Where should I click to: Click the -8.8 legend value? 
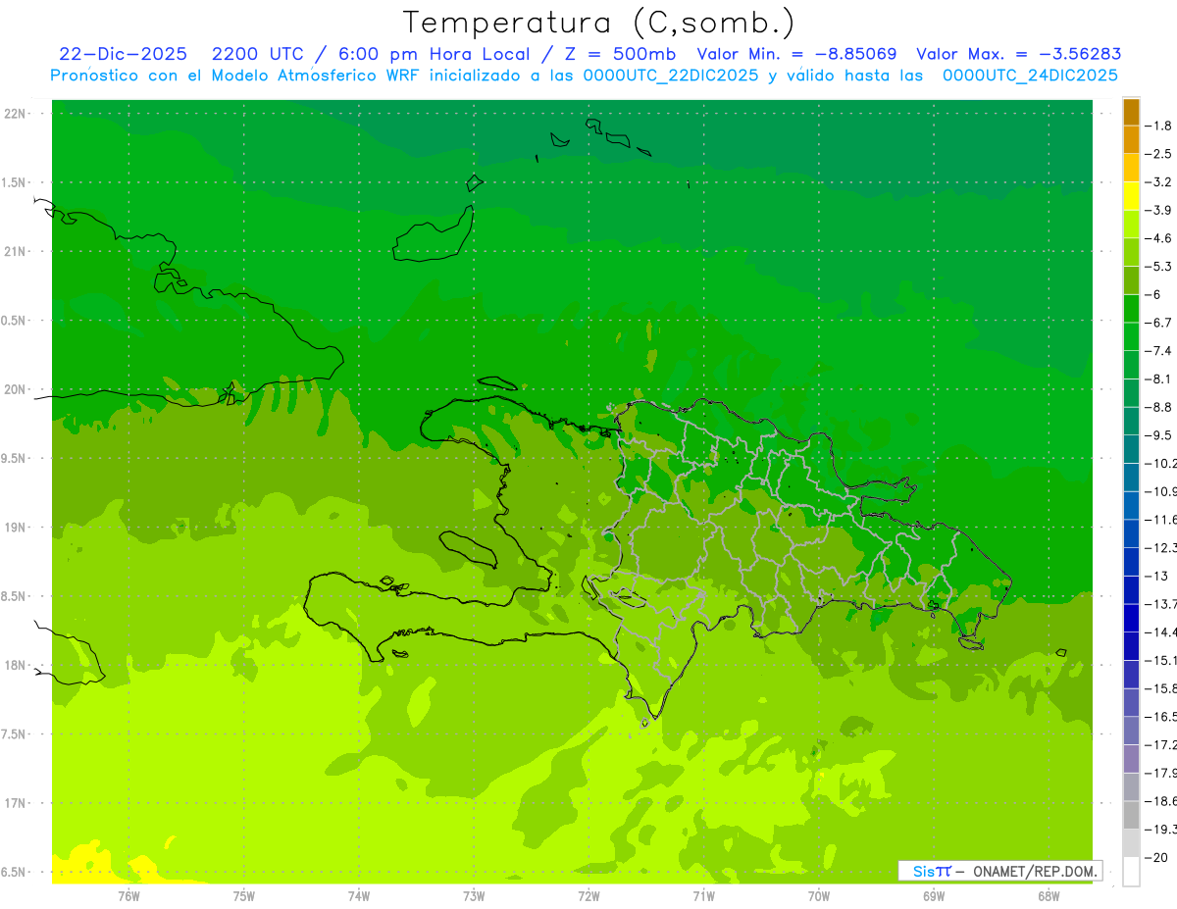pyautogui.click(x=1159, y=407)
